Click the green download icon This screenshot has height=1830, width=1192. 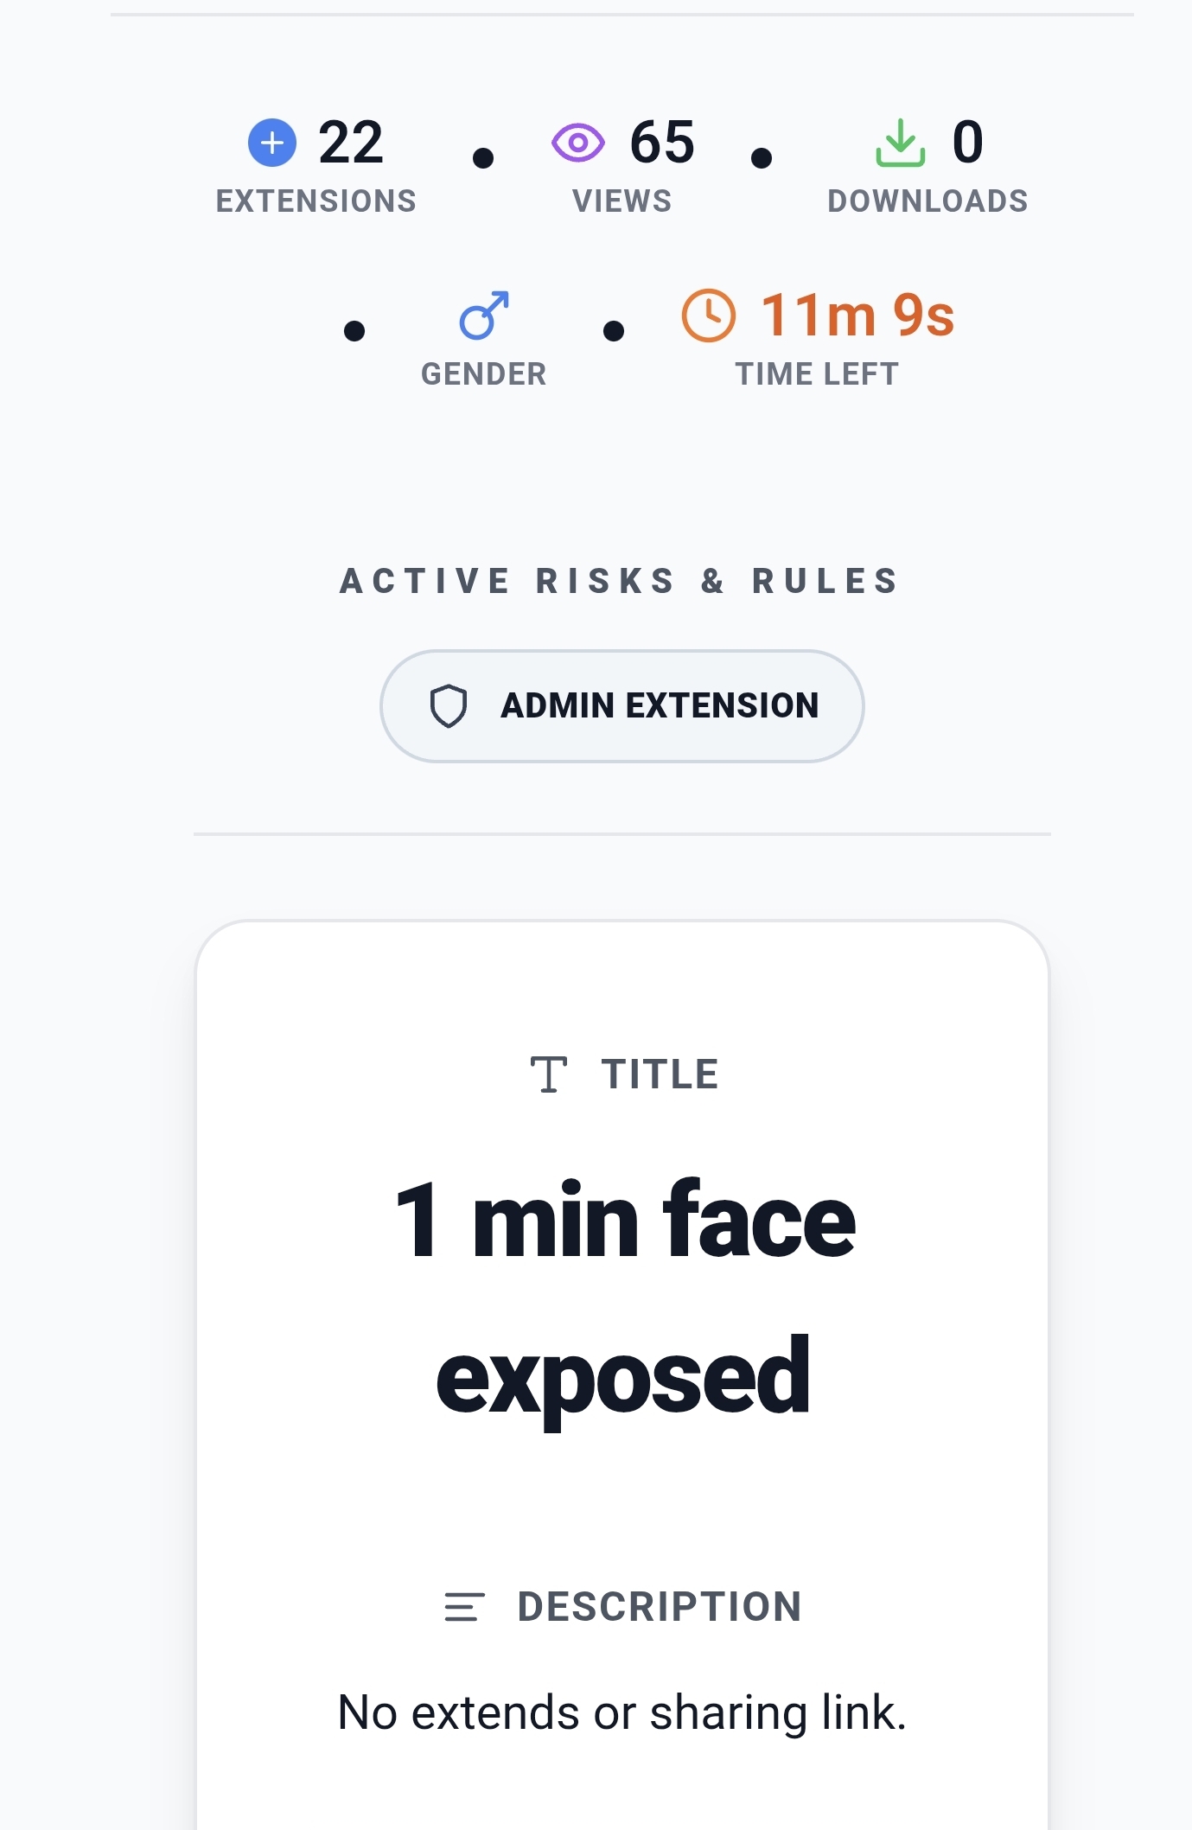(900, 143)
